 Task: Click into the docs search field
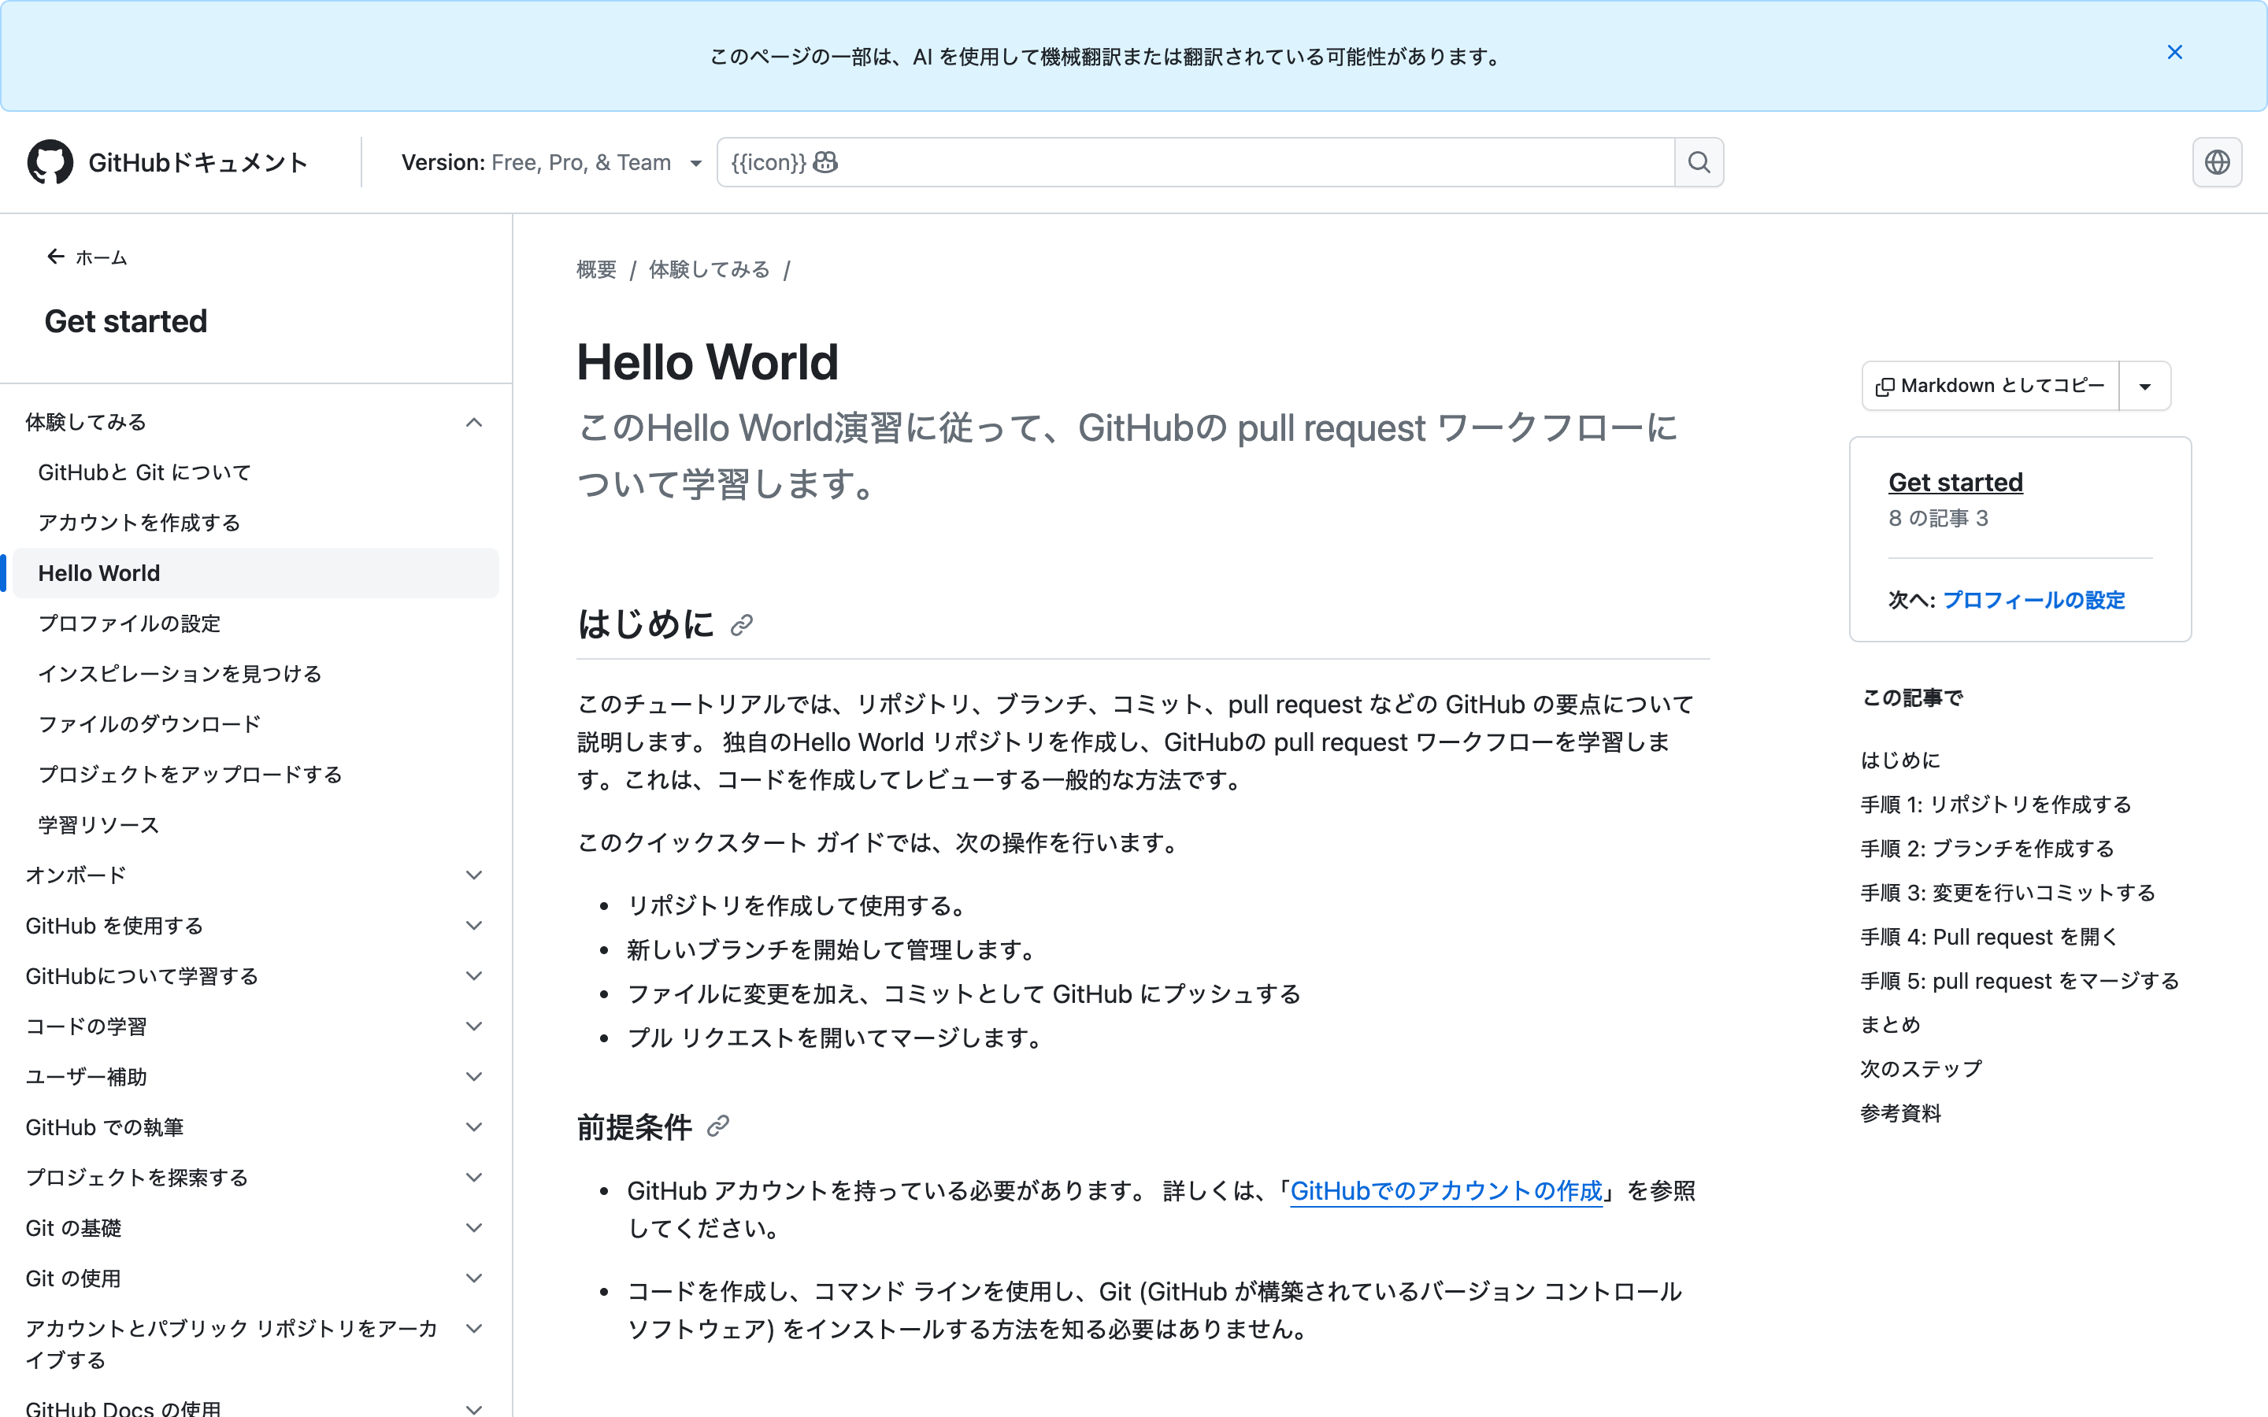[1196, 162]
